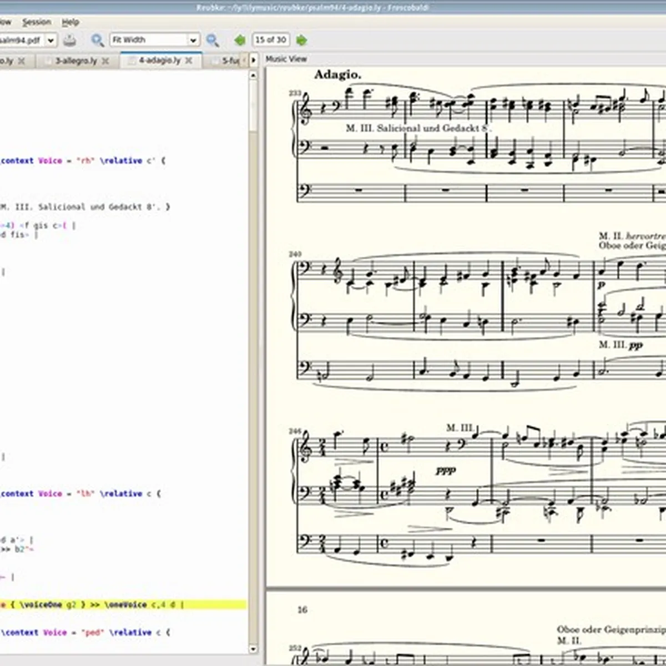Click the "ped" voice context code line
This screenshot has height=666, width=666.
(x=85, y=633)
